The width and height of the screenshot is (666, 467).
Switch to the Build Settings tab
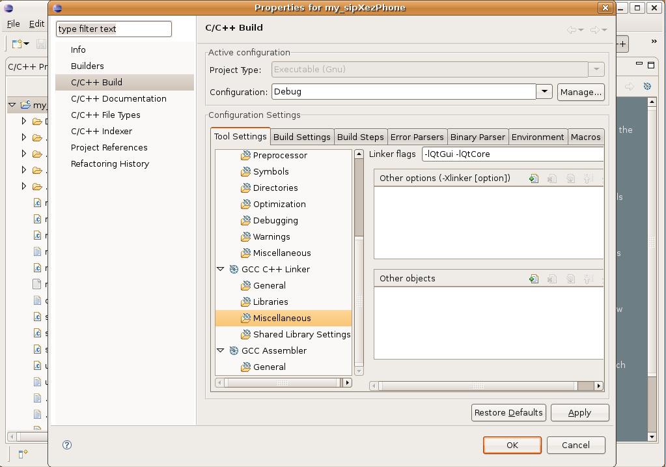coord(302,137)
